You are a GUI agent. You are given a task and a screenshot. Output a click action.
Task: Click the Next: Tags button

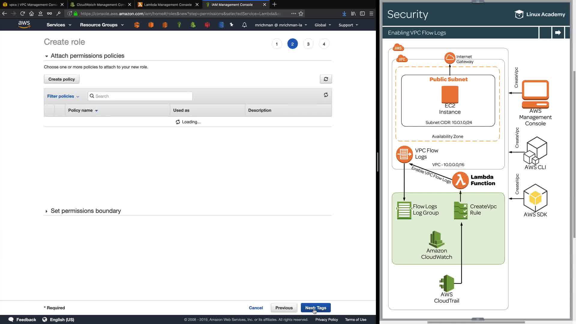coord(316,308)
